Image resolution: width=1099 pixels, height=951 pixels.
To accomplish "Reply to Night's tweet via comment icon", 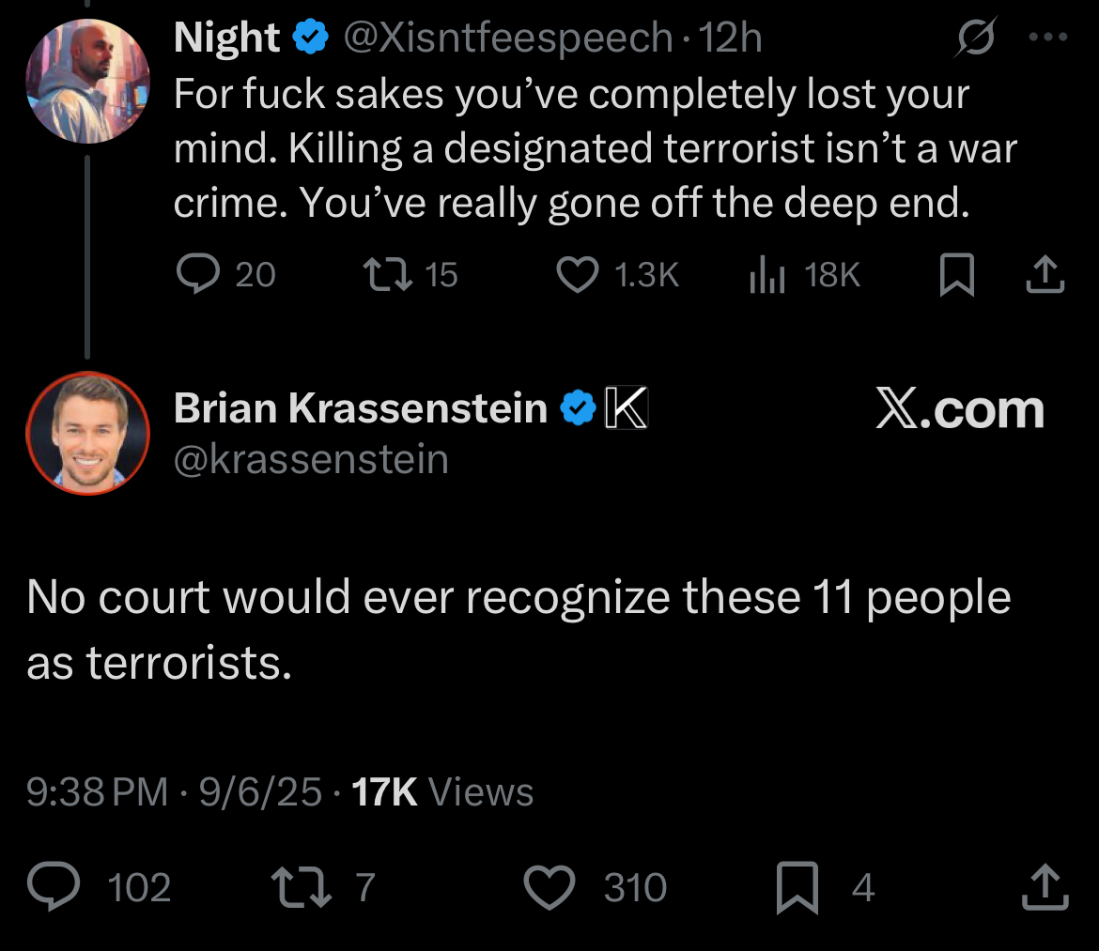I will 198,273.
